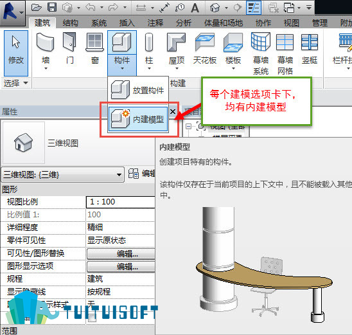The width and height of the screenshot is (352, 335).
Task: Select the 墙 wall tool
Action: point(46,51)
